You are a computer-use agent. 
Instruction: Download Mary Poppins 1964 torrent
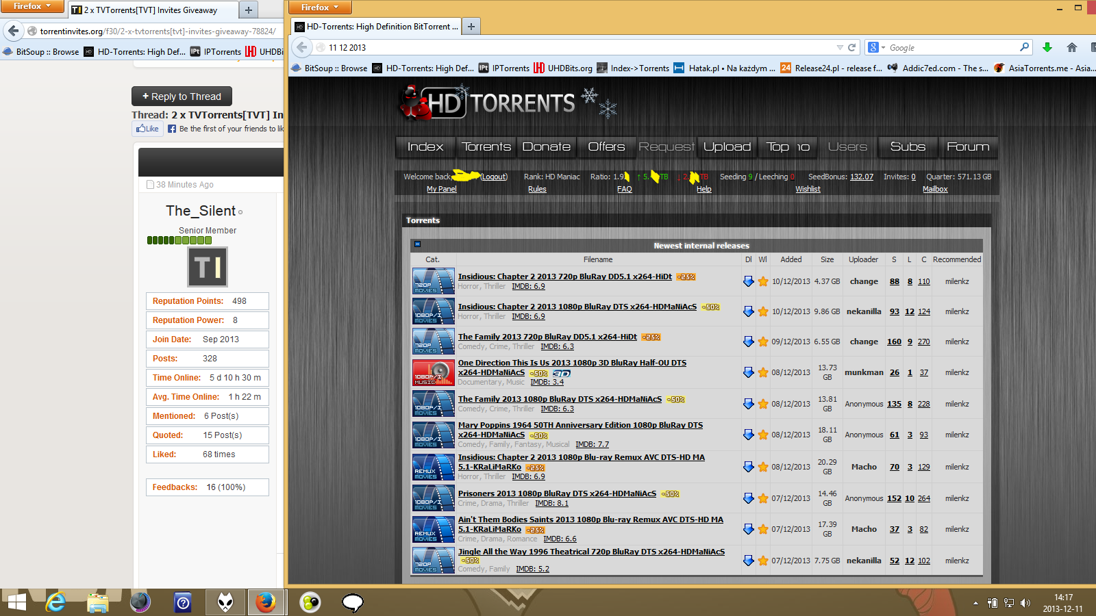tap(748, 435)
